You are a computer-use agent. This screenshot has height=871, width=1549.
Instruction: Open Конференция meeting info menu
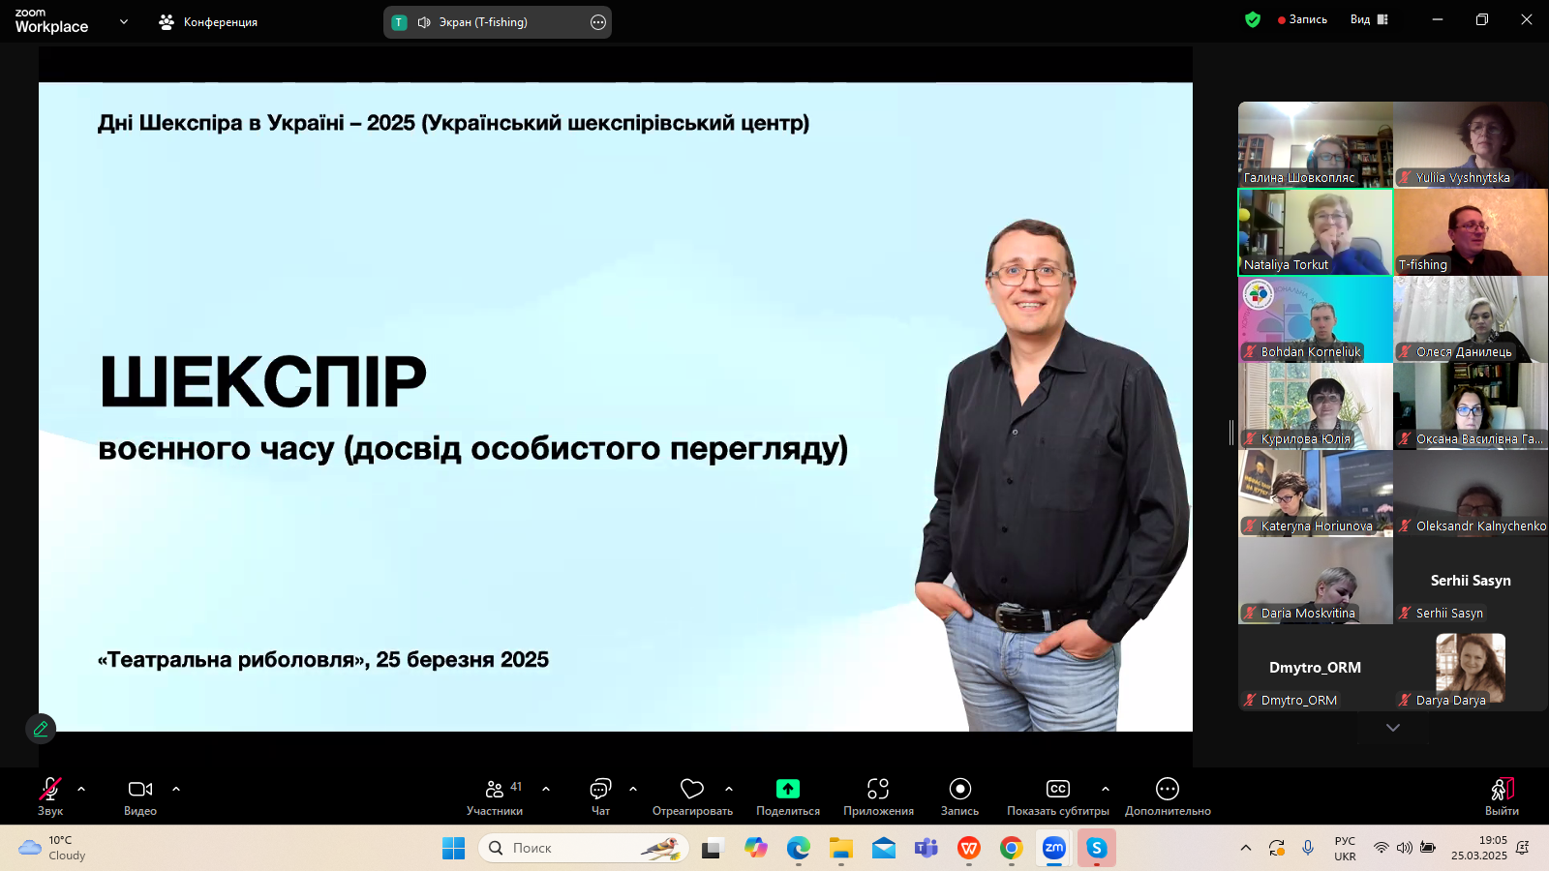(209, 22)
